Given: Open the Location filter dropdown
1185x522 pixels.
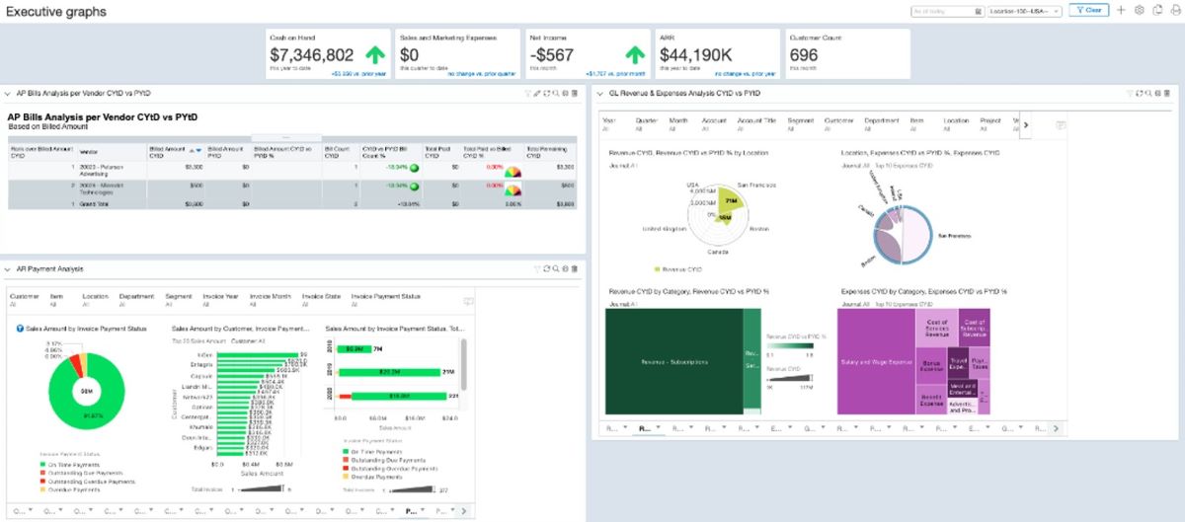Looking at the screenshot, I should point(1025,10).
